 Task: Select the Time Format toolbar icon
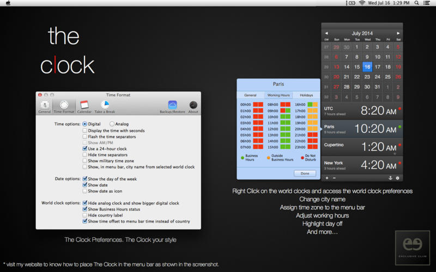pos(64,107)
